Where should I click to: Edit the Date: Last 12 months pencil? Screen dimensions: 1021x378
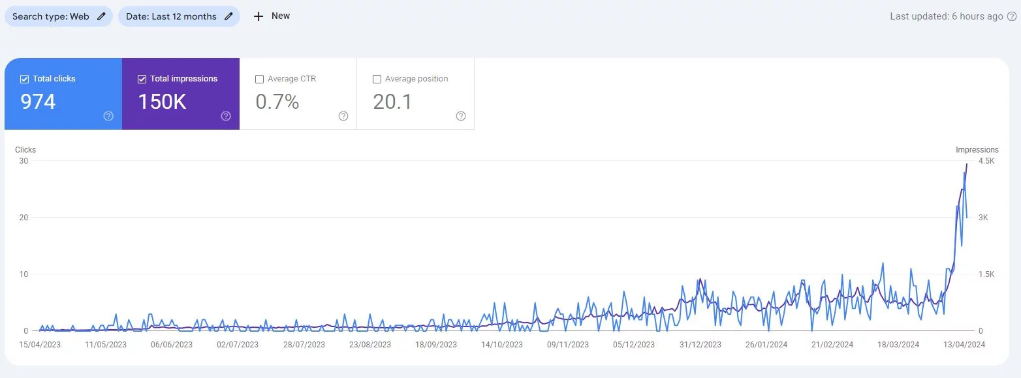[228, 17]
